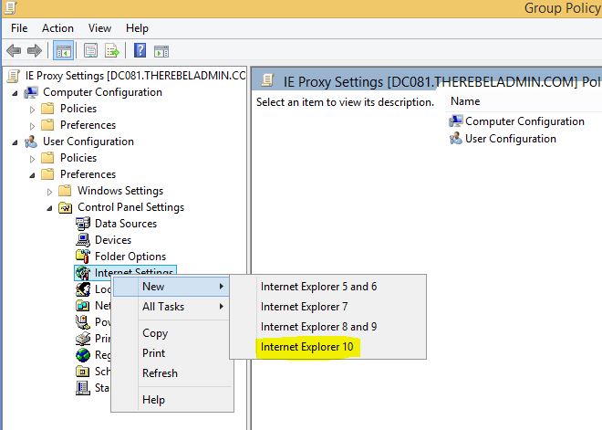Expand the Windows Settings node

(x=49, y=192)
